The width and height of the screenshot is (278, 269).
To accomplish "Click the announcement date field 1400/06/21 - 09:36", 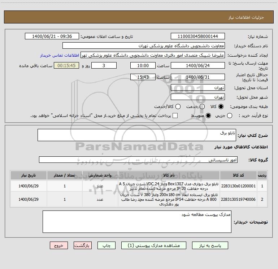I will 52,36.
